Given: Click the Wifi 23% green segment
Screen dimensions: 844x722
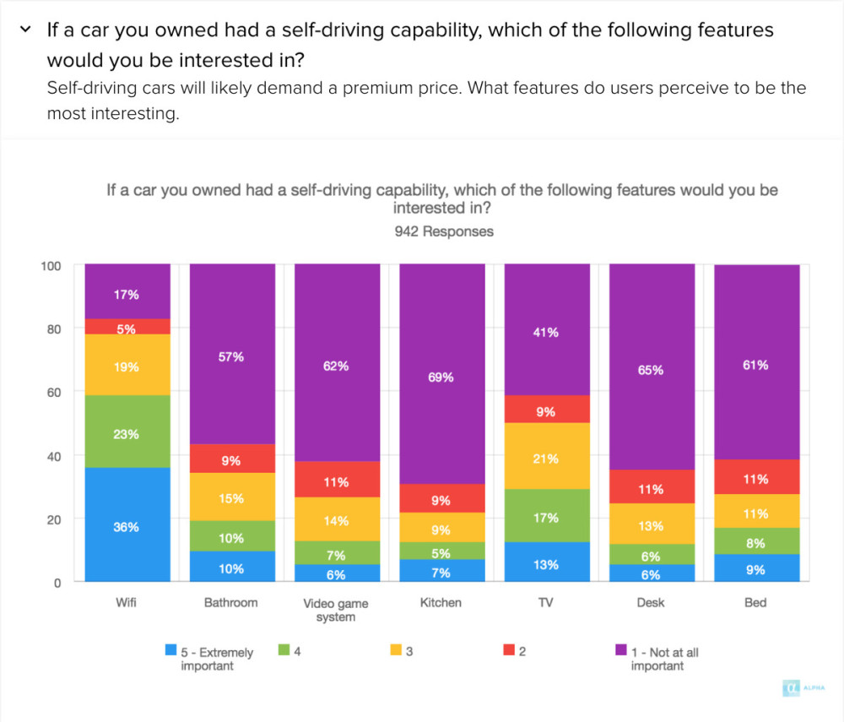Looking at the screenshot, I should pyautogui.click(x=127, y=432).
